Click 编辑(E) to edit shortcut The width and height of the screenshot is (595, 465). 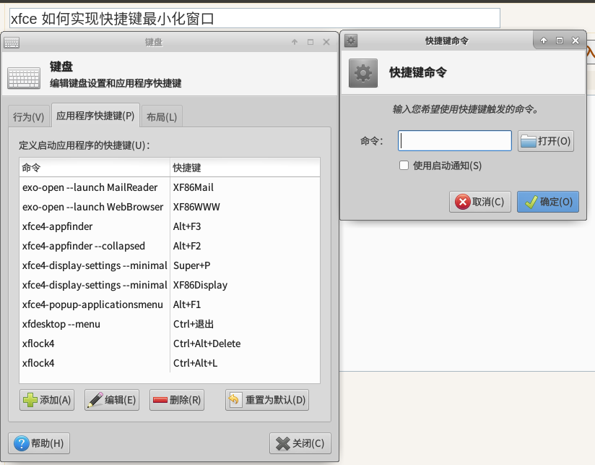(112, 400)
